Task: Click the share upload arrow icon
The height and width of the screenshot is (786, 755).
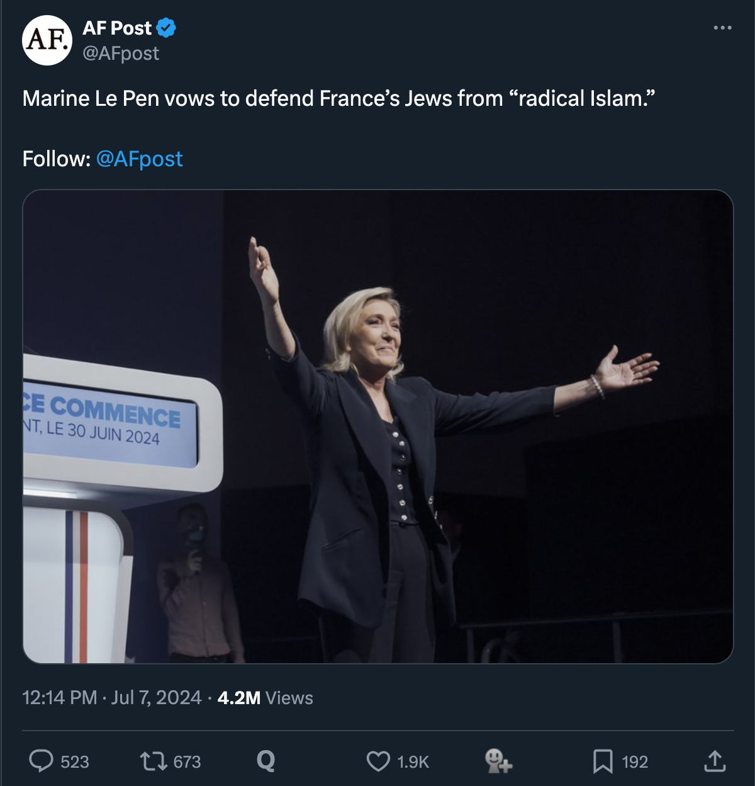Action: [715, 761]
